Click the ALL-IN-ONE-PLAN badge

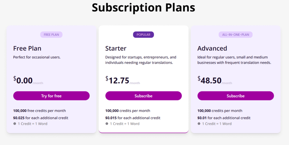(x=236, y=35)
